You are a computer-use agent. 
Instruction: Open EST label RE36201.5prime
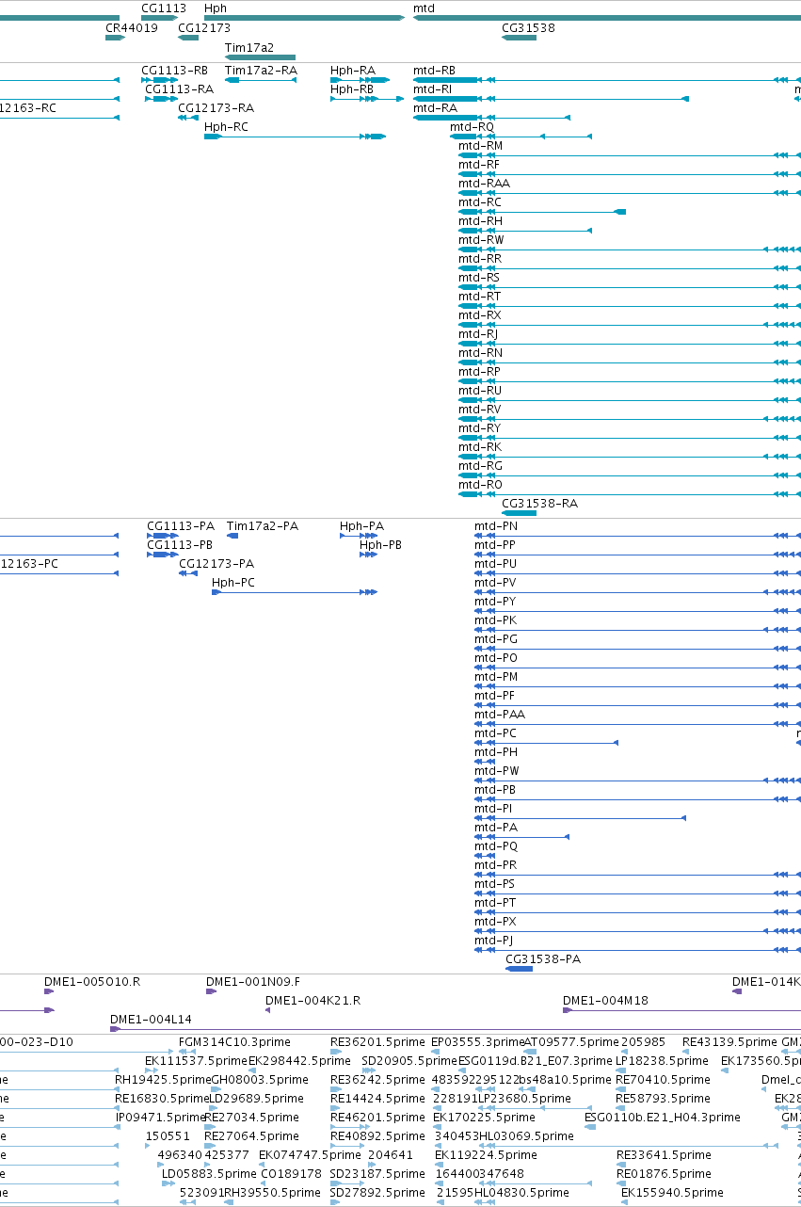pyautogui.click(x=376, y=1042)
